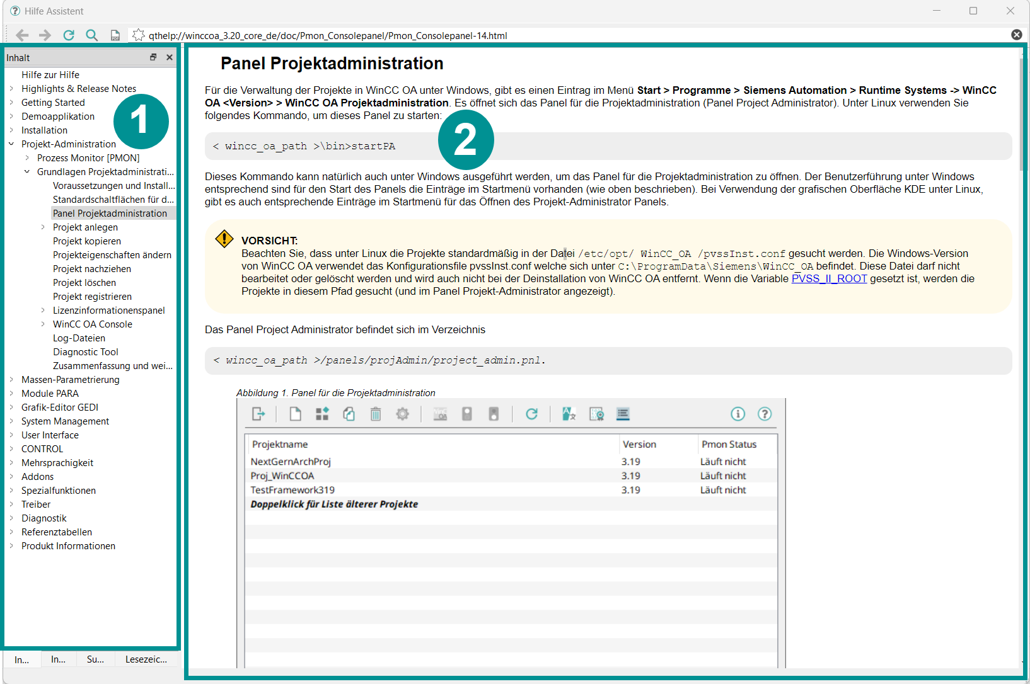Open Voraussetzungen und Install... topic
Viewport: 1030px width, 684px height.
click(x=113, y=186)
